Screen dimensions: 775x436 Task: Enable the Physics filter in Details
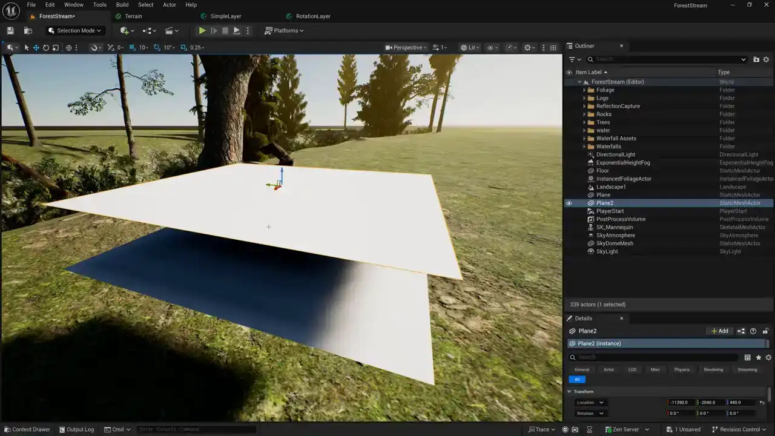click(682, 369)
